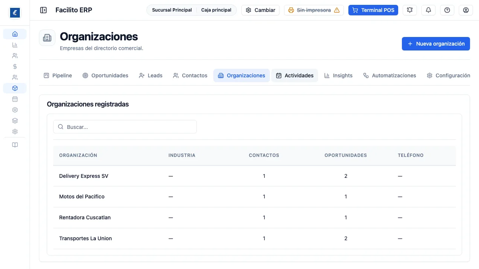Screen dimensions: 479x269
Task: Click the Nueva organización button
Action: pyautogui.click(x=436, y=44)
